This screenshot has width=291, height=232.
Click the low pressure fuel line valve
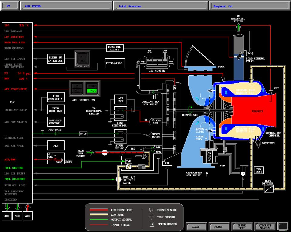105,153
